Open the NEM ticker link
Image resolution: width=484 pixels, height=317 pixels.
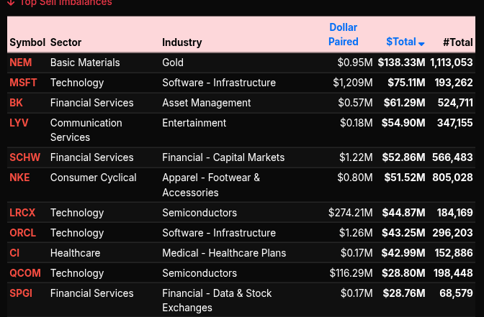click(x=21, y=63)
